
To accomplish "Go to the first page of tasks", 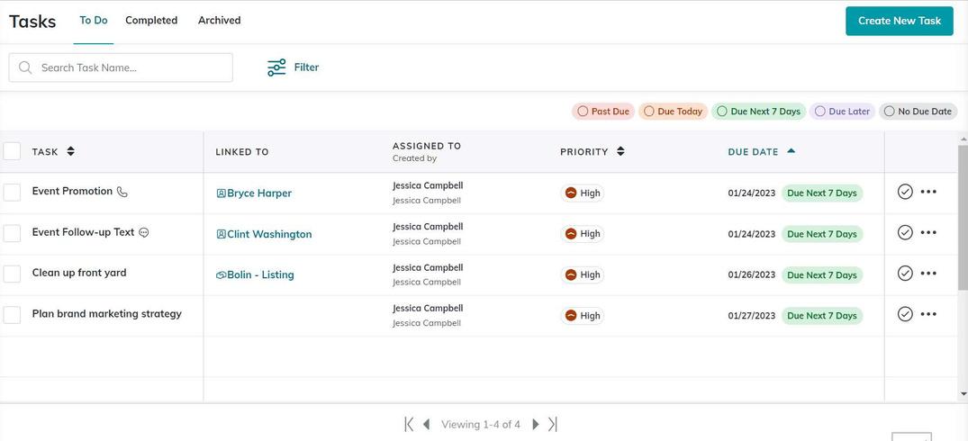I will pyautogui.click(x=409, y=424).
